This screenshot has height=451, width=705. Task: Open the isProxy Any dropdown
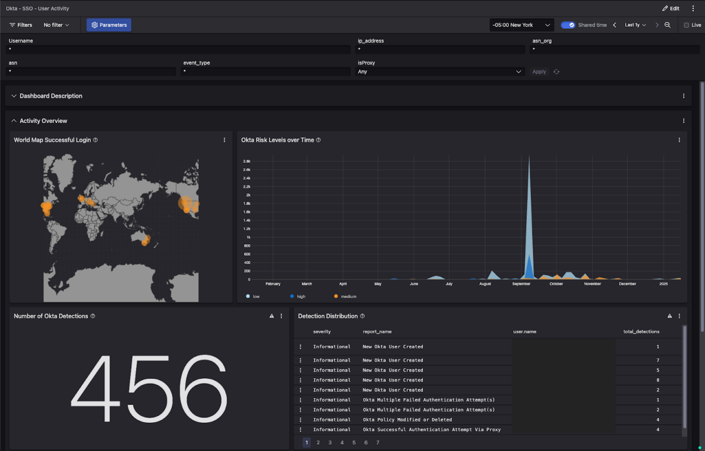tap(440, 72)
